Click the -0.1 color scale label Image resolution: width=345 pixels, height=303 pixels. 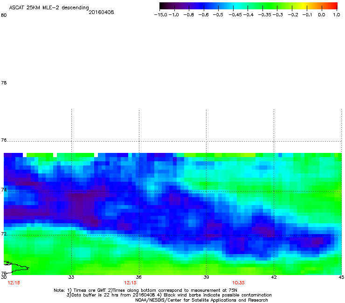click(x=307, y=15)
